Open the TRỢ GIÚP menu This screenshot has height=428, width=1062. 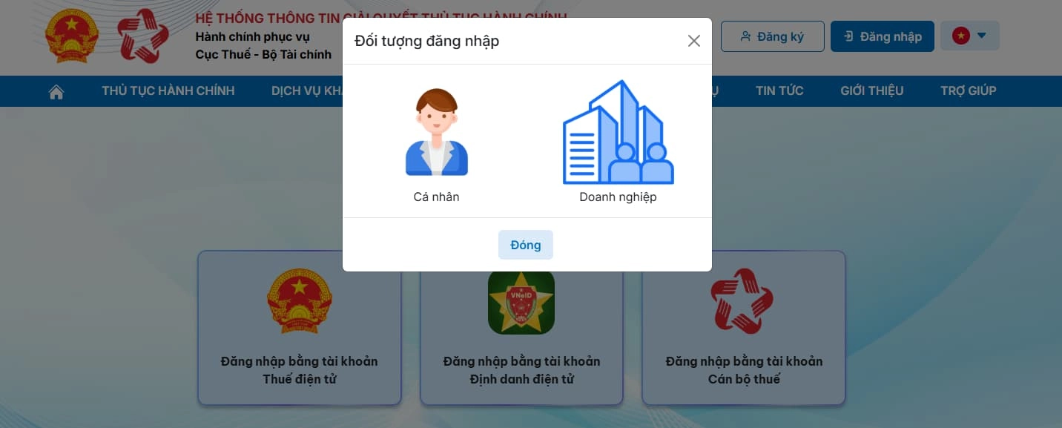969,90
